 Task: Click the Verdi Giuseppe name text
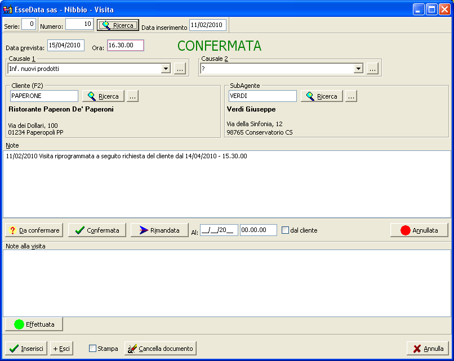pyautogui.click(x=251, y=109)
